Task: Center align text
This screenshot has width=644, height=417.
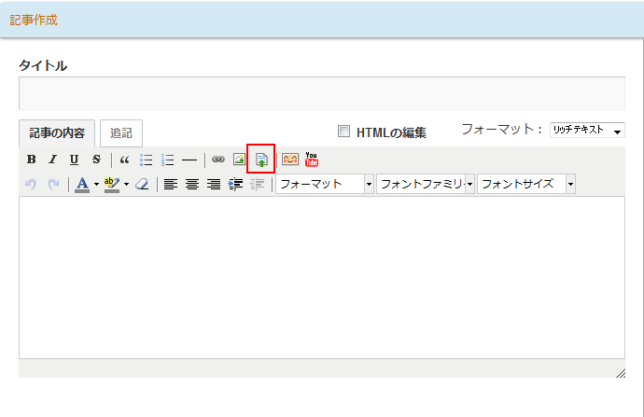Action: (x=192, y=185)
